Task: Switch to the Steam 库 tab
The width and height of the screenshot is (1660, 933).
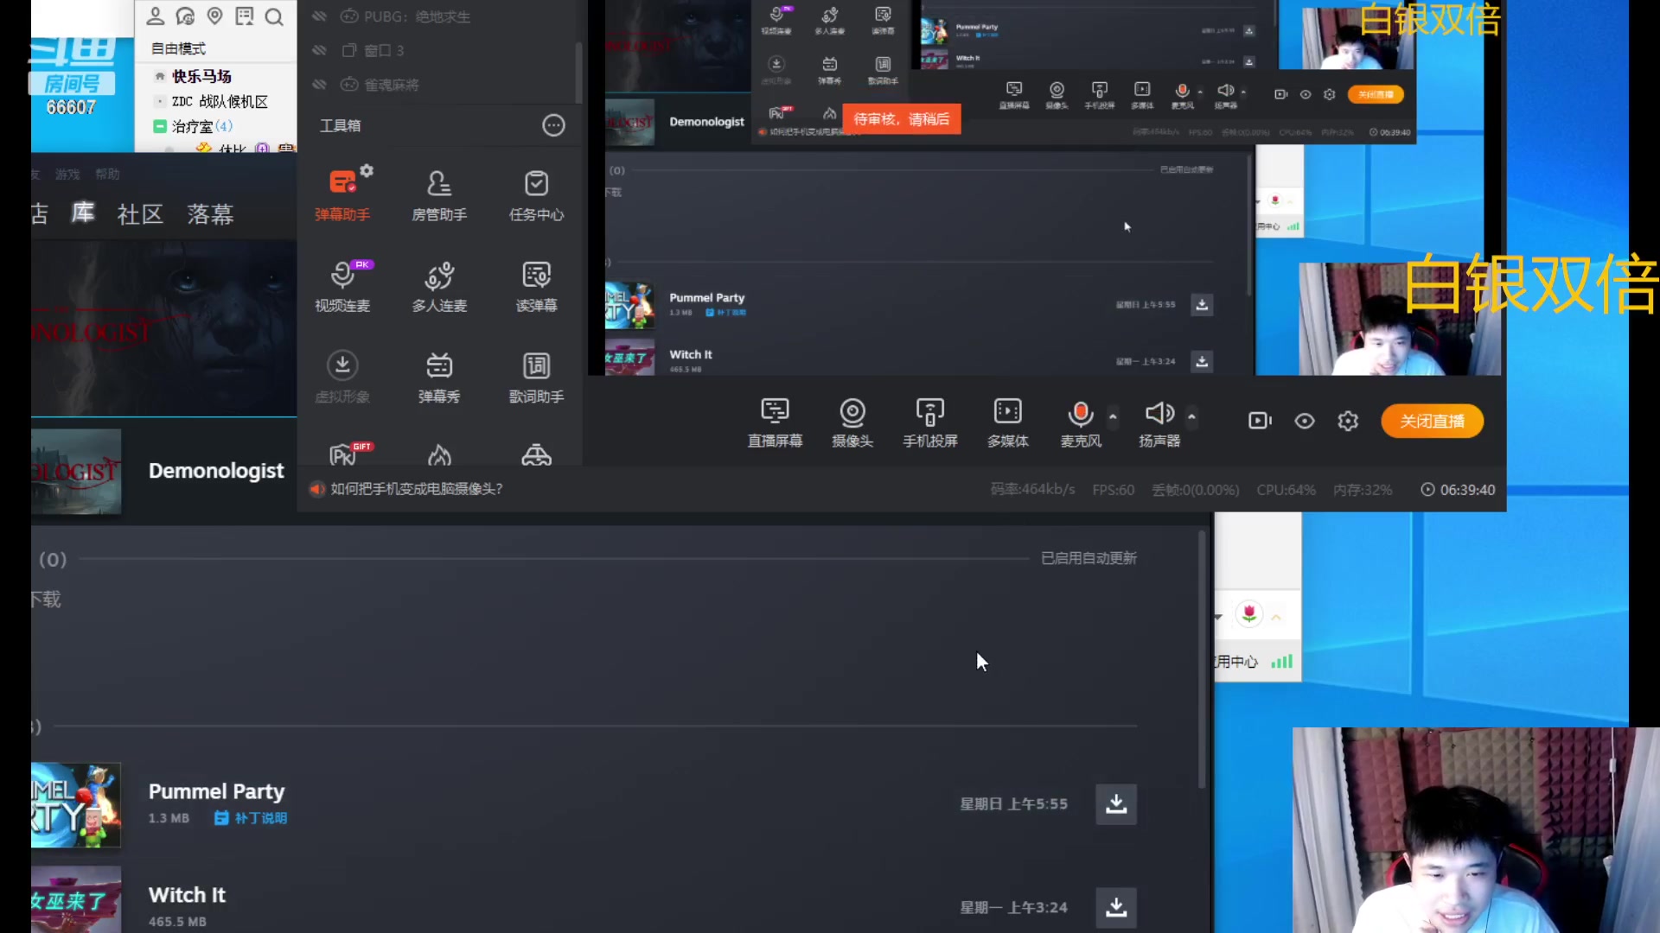Action: point(83,213)
